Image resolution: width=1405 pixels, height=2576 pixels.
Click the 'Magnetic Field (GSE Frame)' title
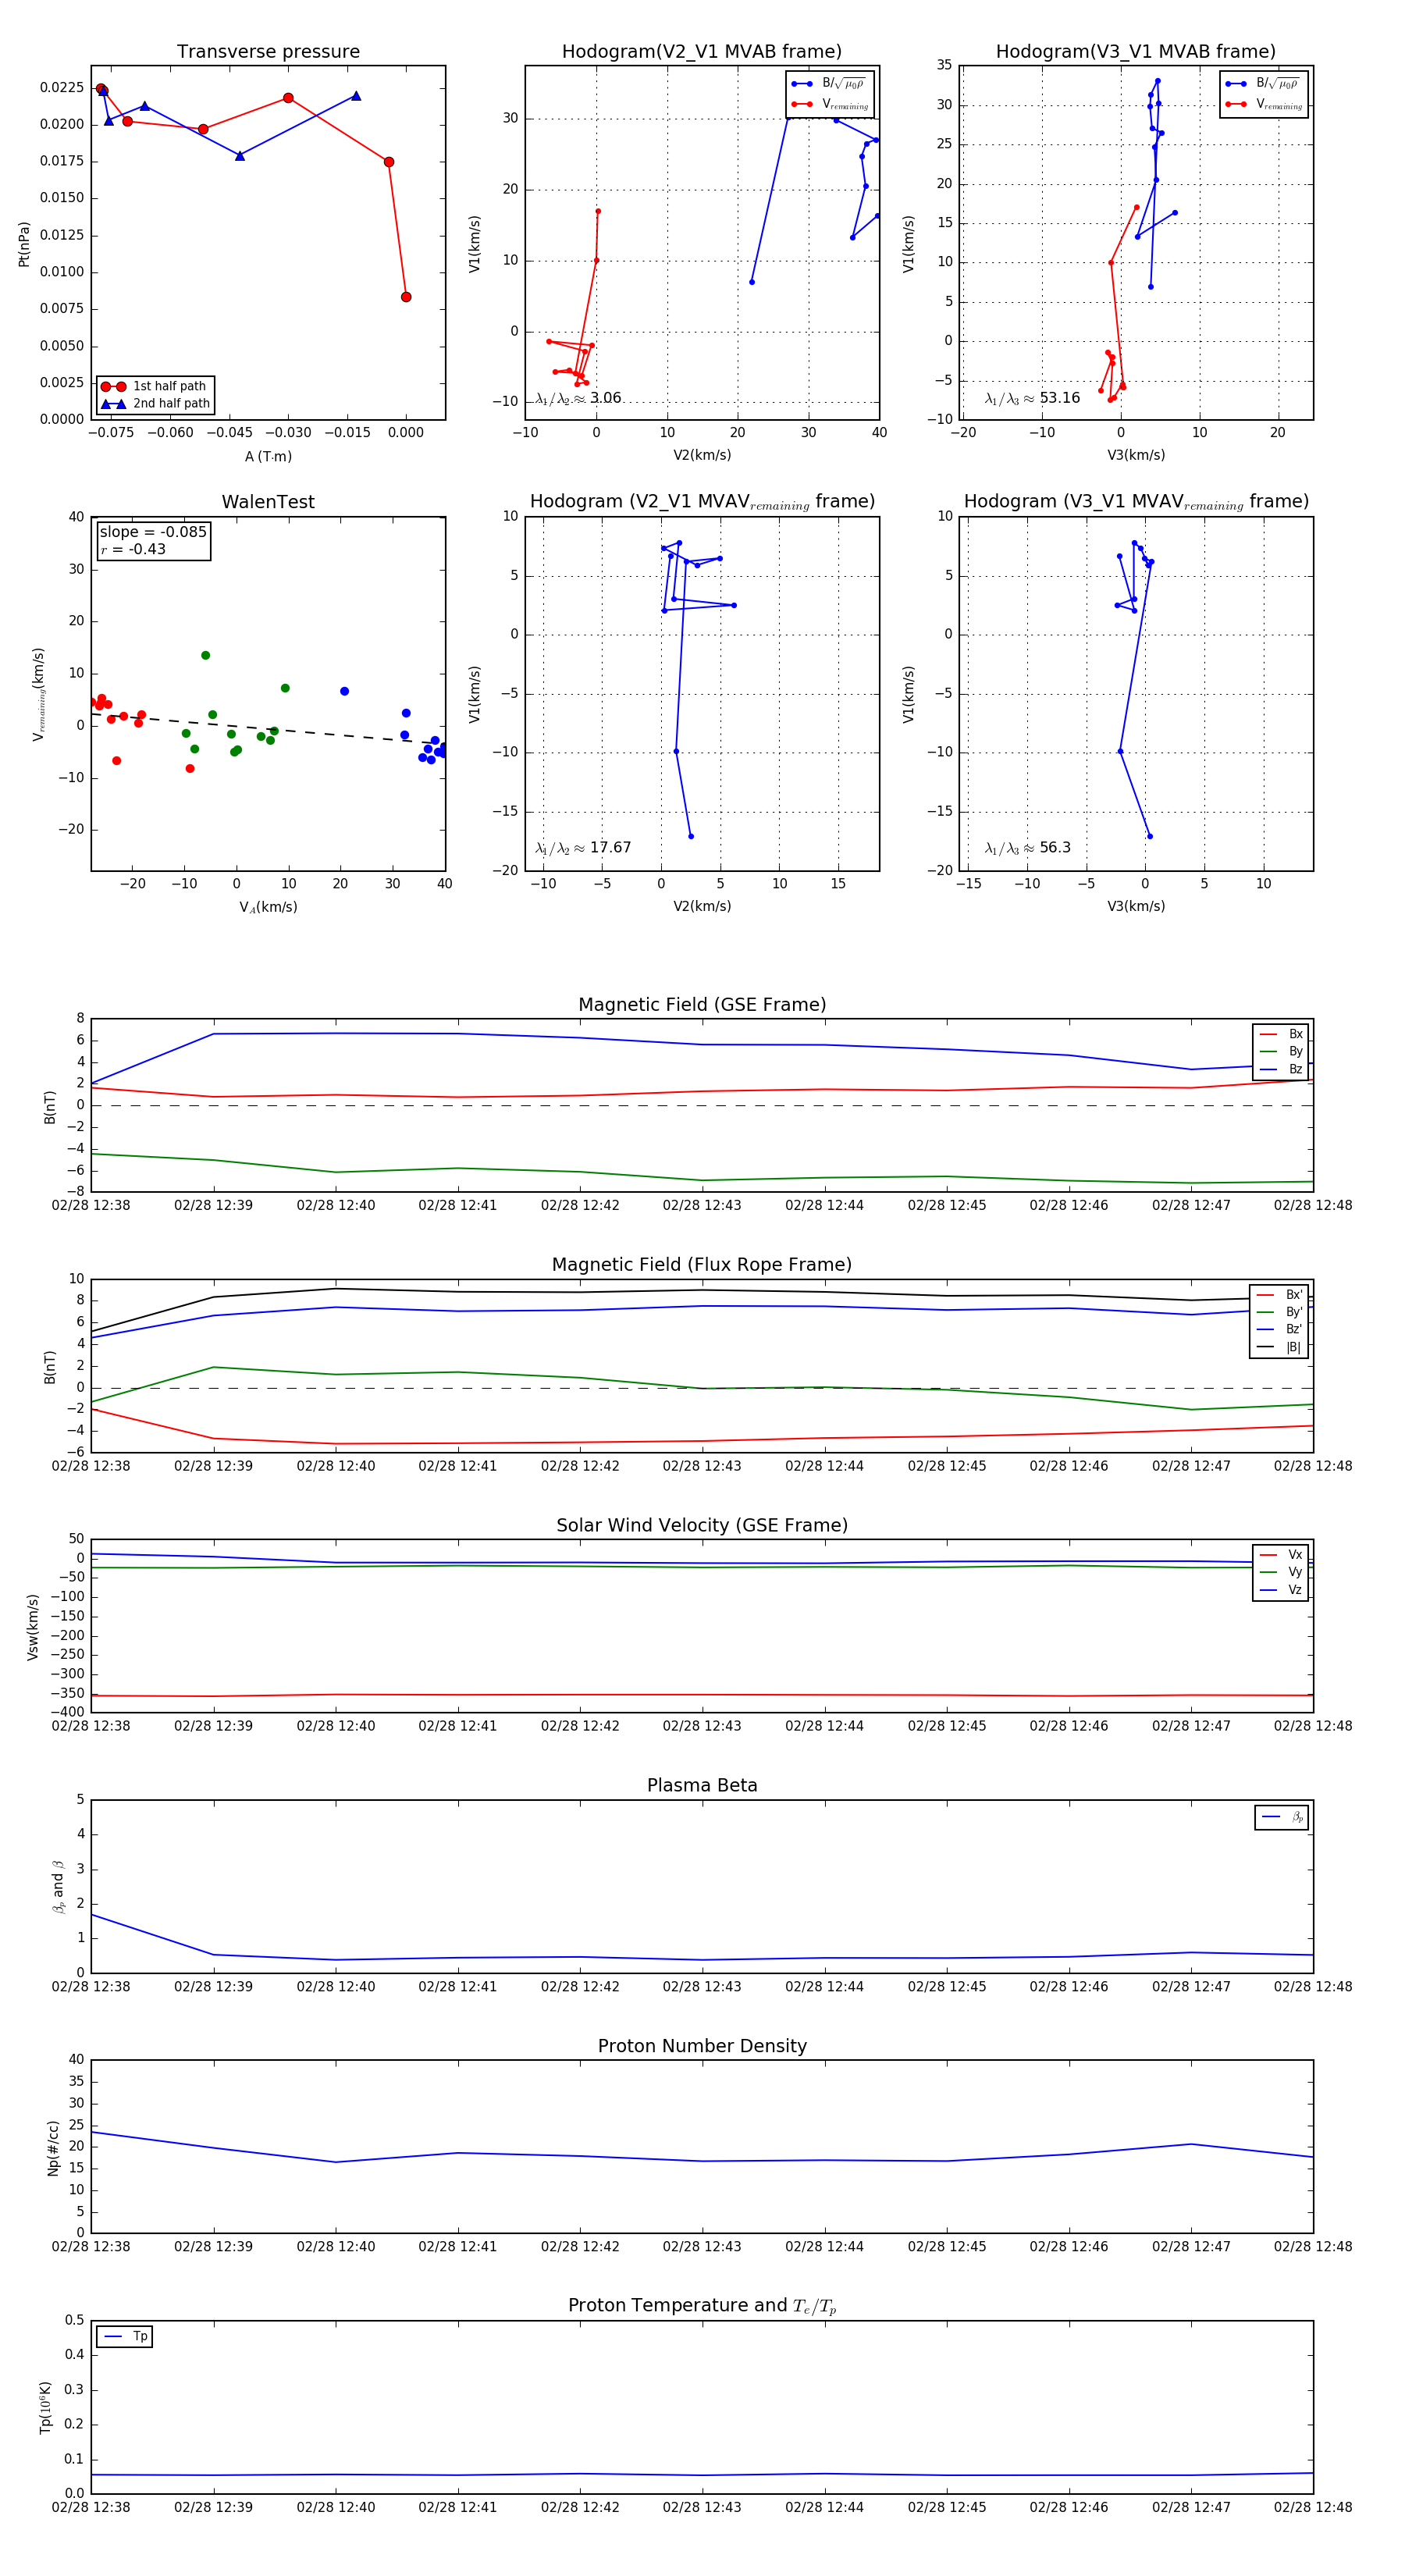click(702, 1005)
